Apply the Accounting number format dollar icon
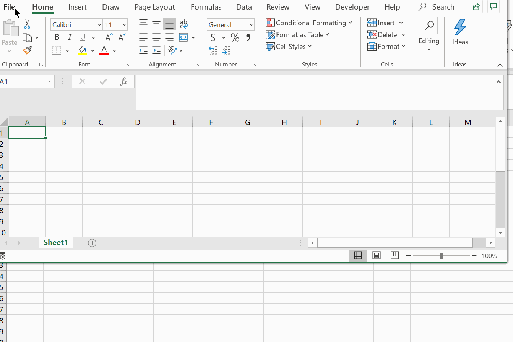The width and height of the screenshot is (513, 342). click(213, 37)
